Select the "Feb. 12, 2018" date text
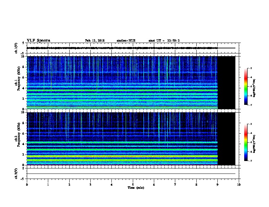The height and width of the screenshot is (207, 269). (95, 41)
